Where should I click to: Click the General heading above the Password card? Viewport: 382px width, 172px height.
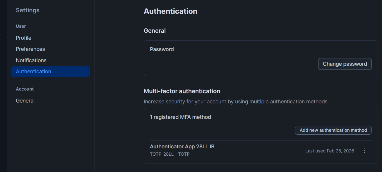click(x=155, y=31)
